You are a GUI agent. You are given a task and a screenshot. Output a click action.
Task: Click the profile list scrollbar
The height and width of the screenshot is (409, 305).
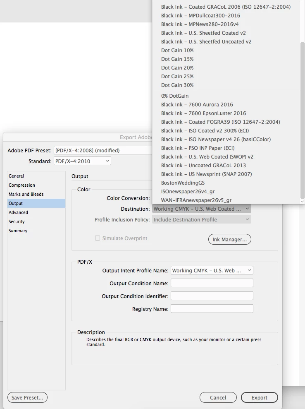[x=303, y=120]
